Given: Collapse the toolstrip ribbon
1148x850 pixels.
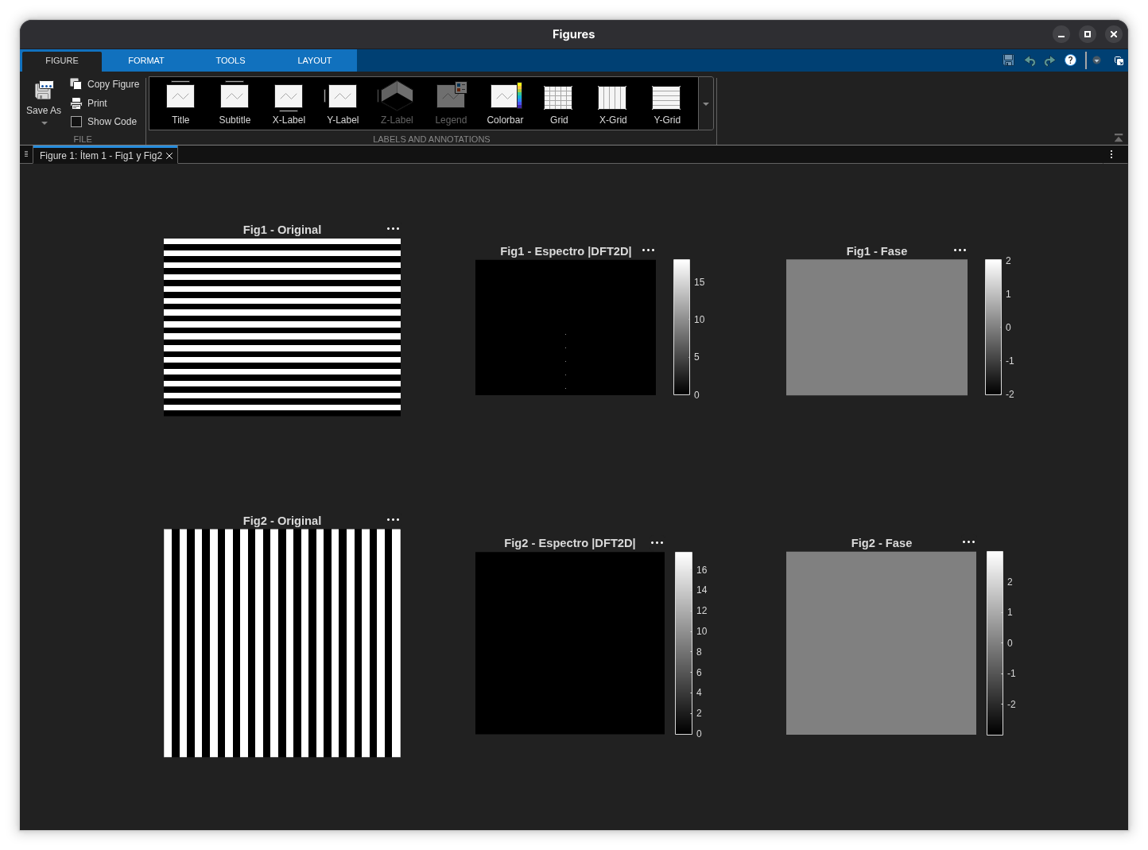Looking at the screenshot, I should (x=1119, y=138).
